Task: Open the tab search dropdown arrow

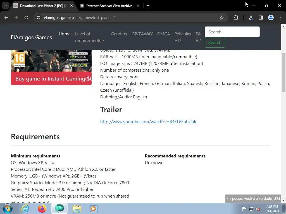Action: click(x=6, y=6)
